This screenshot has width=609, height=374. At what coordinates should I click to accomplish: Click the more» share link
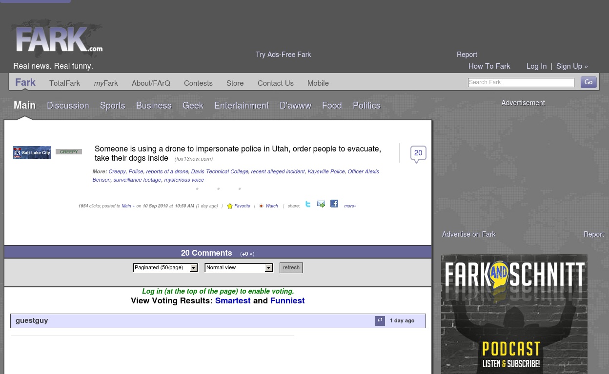pyautogui.click(x=350, y=206)
